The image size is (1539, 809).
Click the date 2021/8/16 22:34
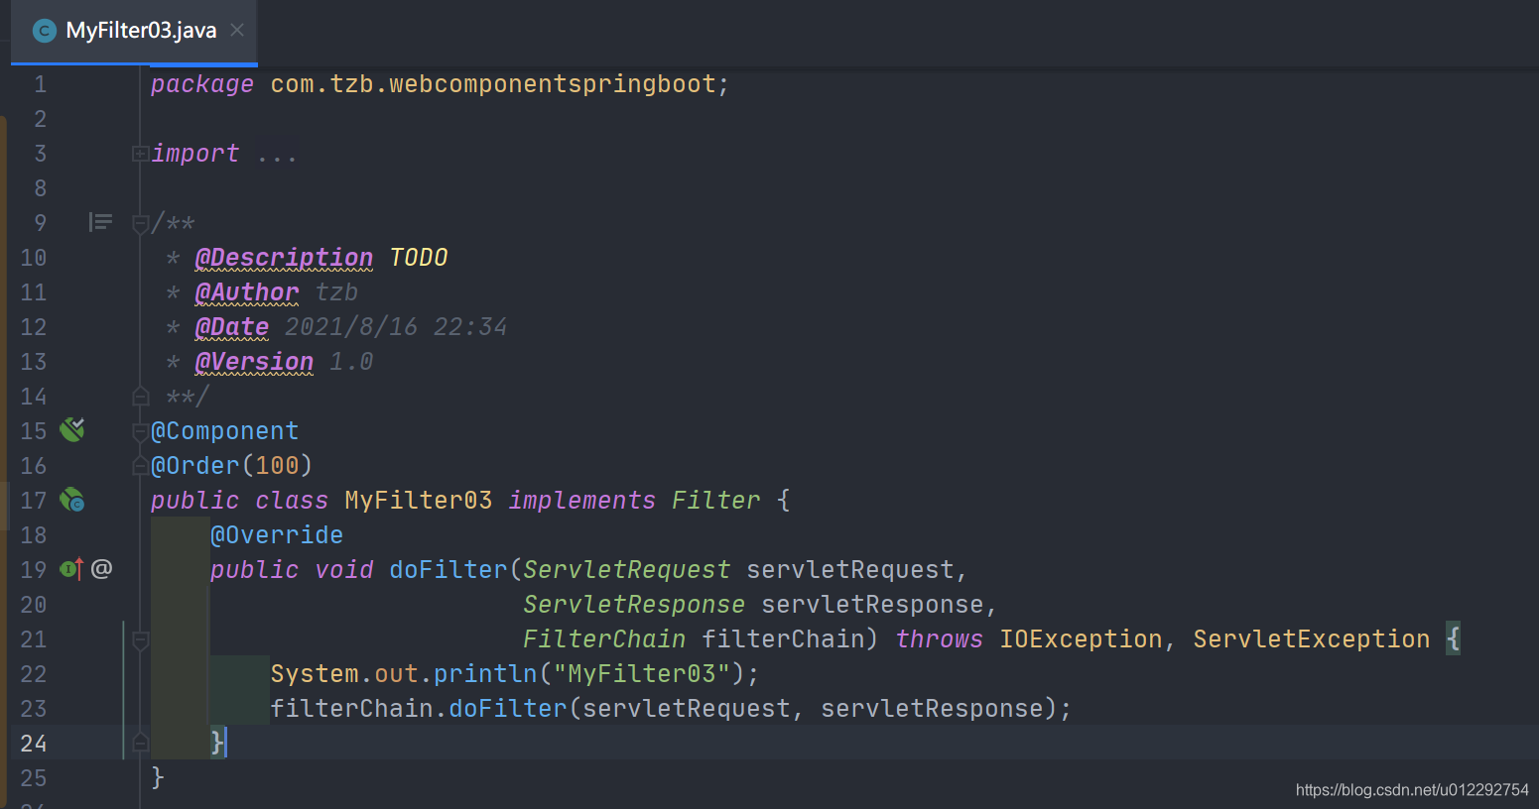(x=396, y=327)
